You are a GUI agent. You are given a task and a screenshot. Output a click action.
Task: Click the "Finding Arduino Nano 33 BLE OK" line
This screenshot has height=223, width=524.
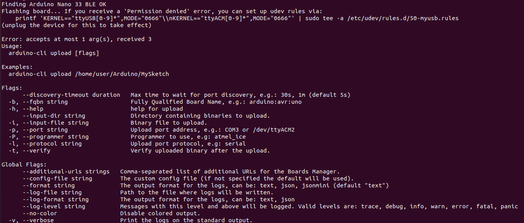(50, 4)
